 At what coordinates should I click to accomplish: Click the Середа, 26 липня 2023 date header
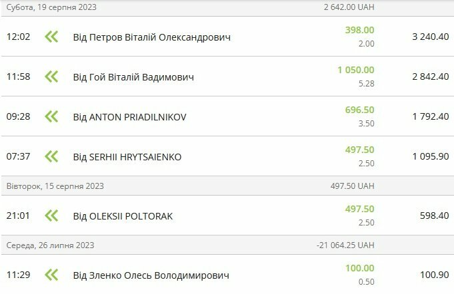(x=50, y=245)
